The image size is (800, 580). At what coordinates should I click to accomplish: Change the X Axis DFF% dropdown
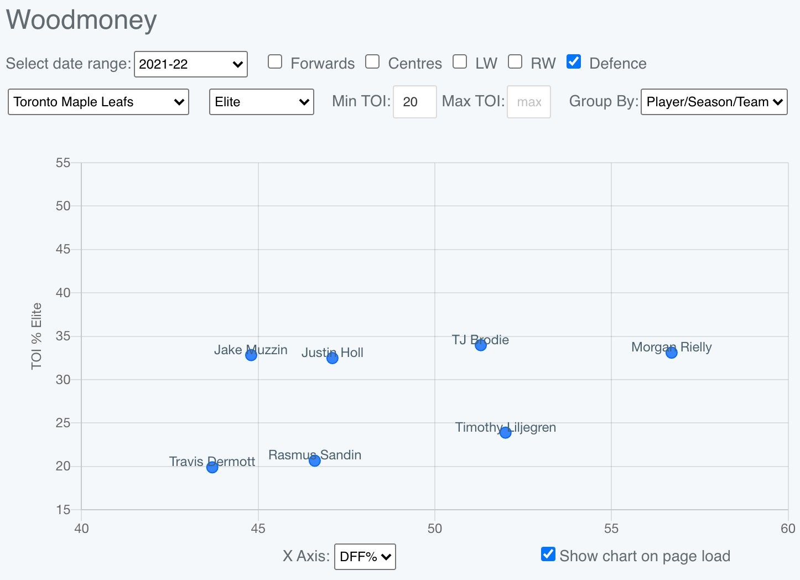point(365,557)
